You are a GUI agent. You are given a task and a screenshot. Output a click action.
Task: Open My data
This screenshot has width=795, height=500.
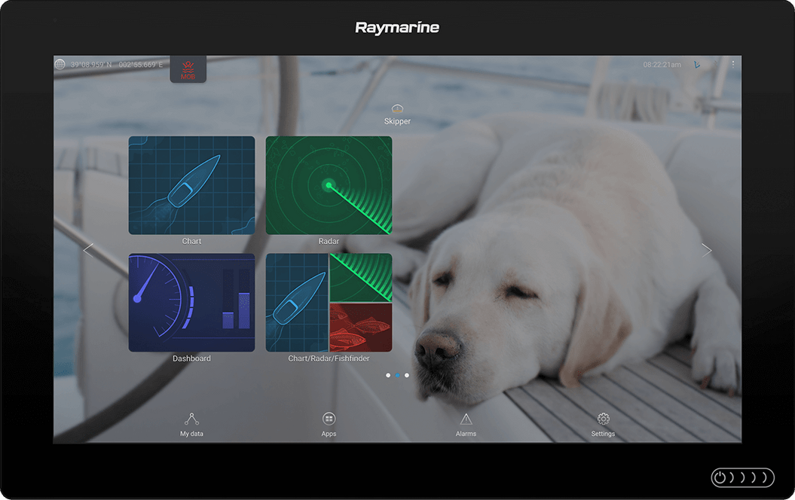click(x=191, y=422)
